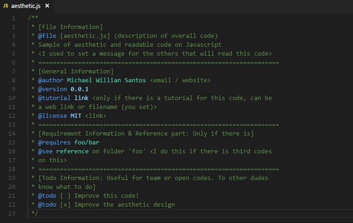
Task: Place cursor on the @file tag
Action: 47,36
